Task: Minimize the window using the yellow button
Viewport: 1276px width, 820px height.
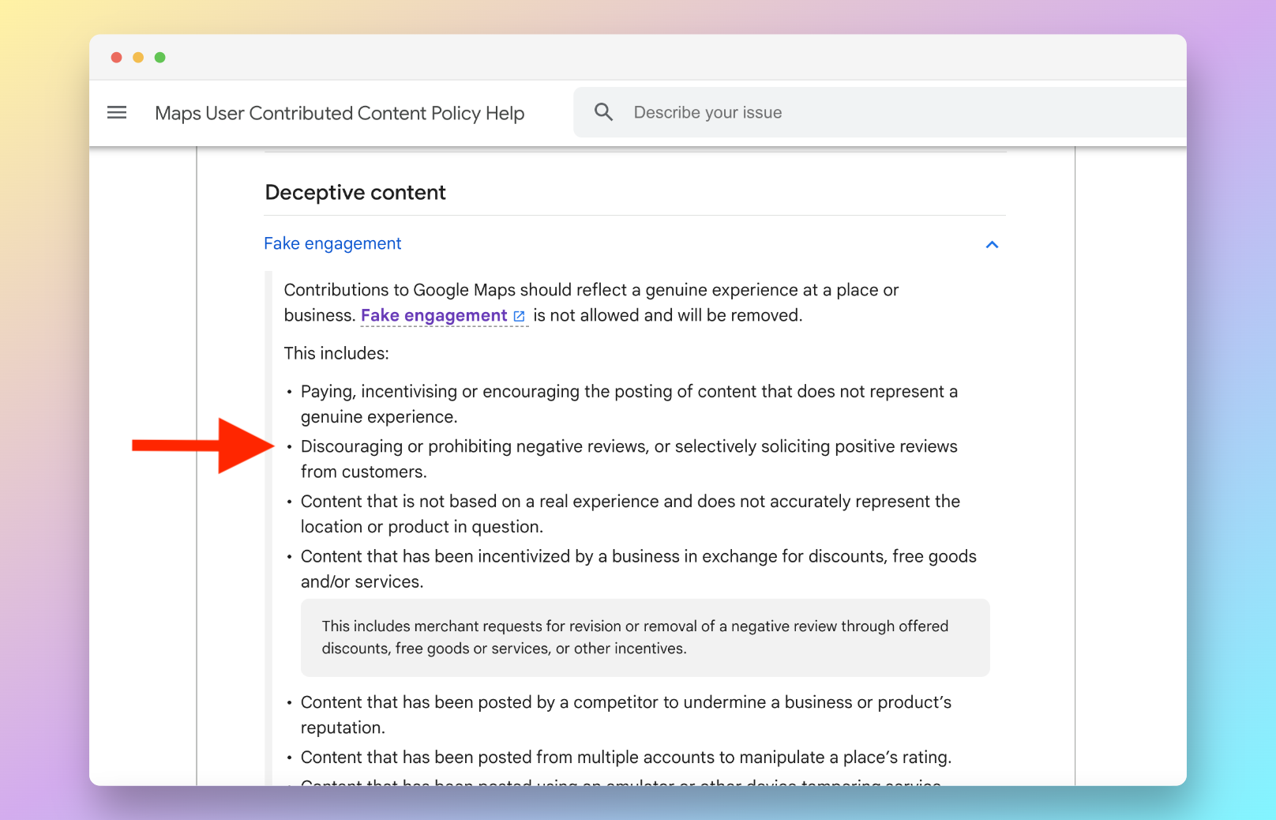Action: [x=138, y=58]
